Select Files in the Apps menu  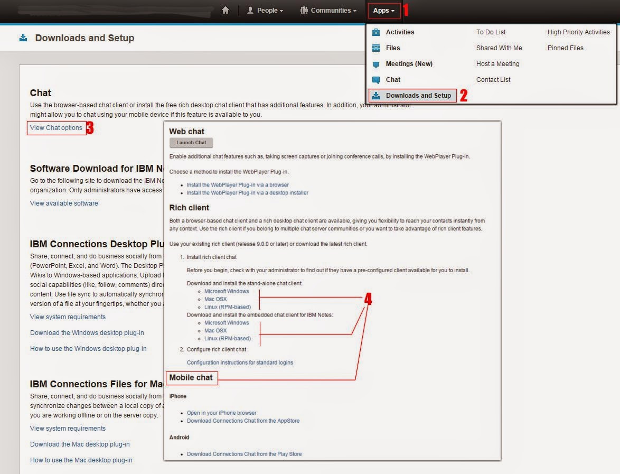(x=392, y=48)
